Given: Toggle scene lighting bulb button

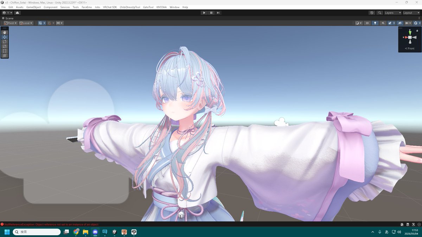Looking at the screenshot, I should [375, 23].
